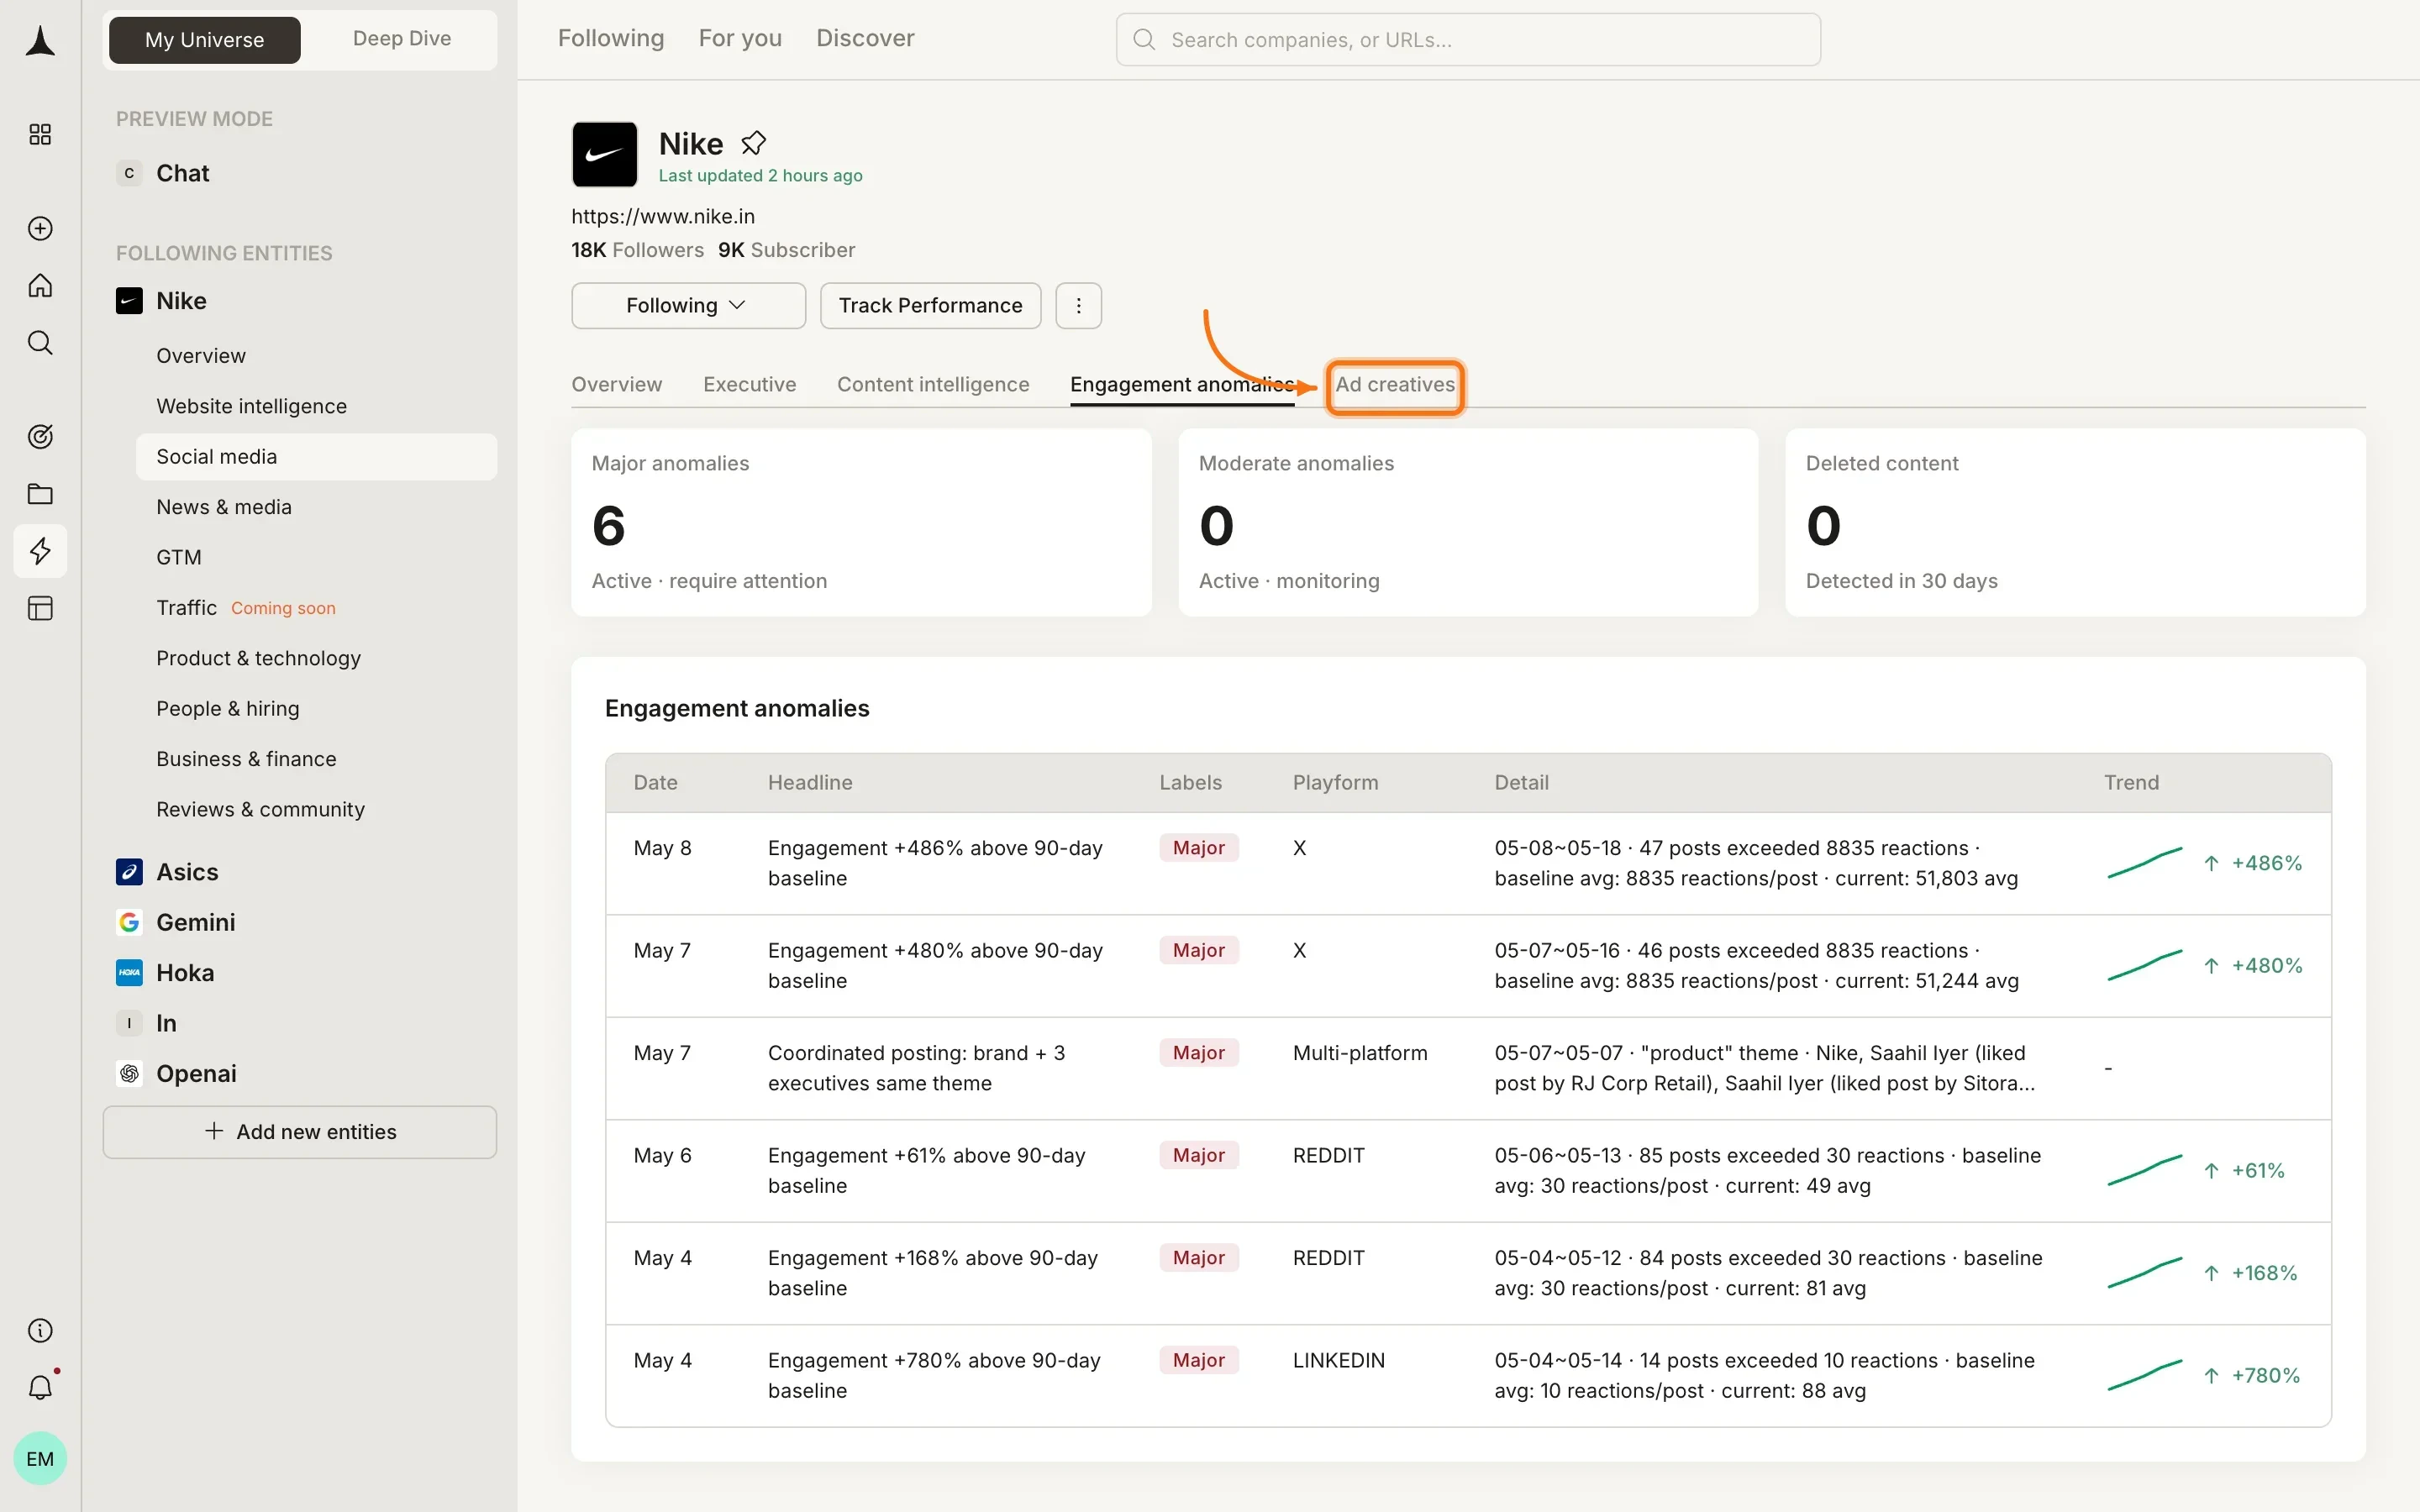Image resolution: width=2420 pixels, height=1512 pixels.
Task: Click 'Coordinated posting: brand + 3 executives' headline
Action: pyautogui.click(x=916, y=1068)
